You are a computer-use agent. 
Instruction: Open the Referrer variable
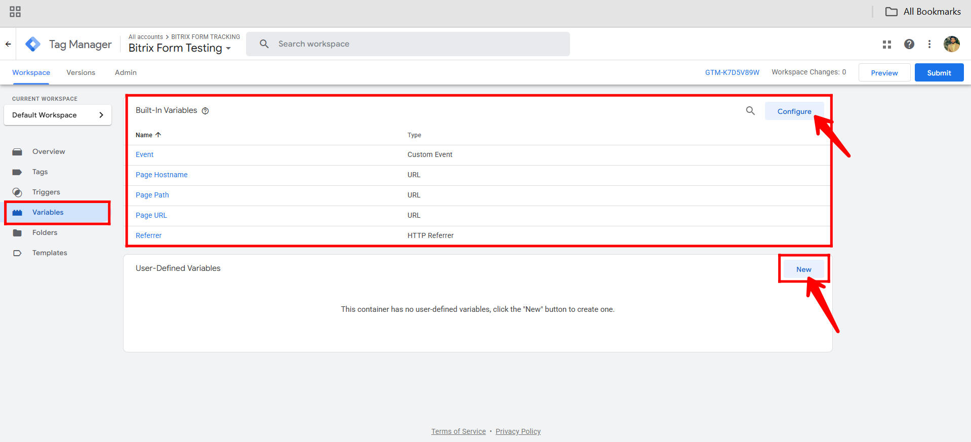pyautogui.click(x=148, y=235)
